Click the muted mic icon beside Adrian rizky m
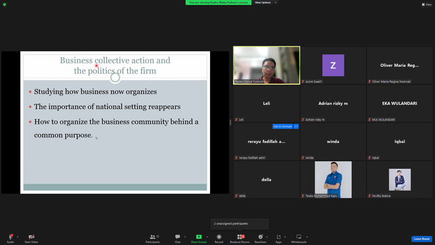Viewport: 435px width, 245px height. pyautogui.click(x=303, y=120)
